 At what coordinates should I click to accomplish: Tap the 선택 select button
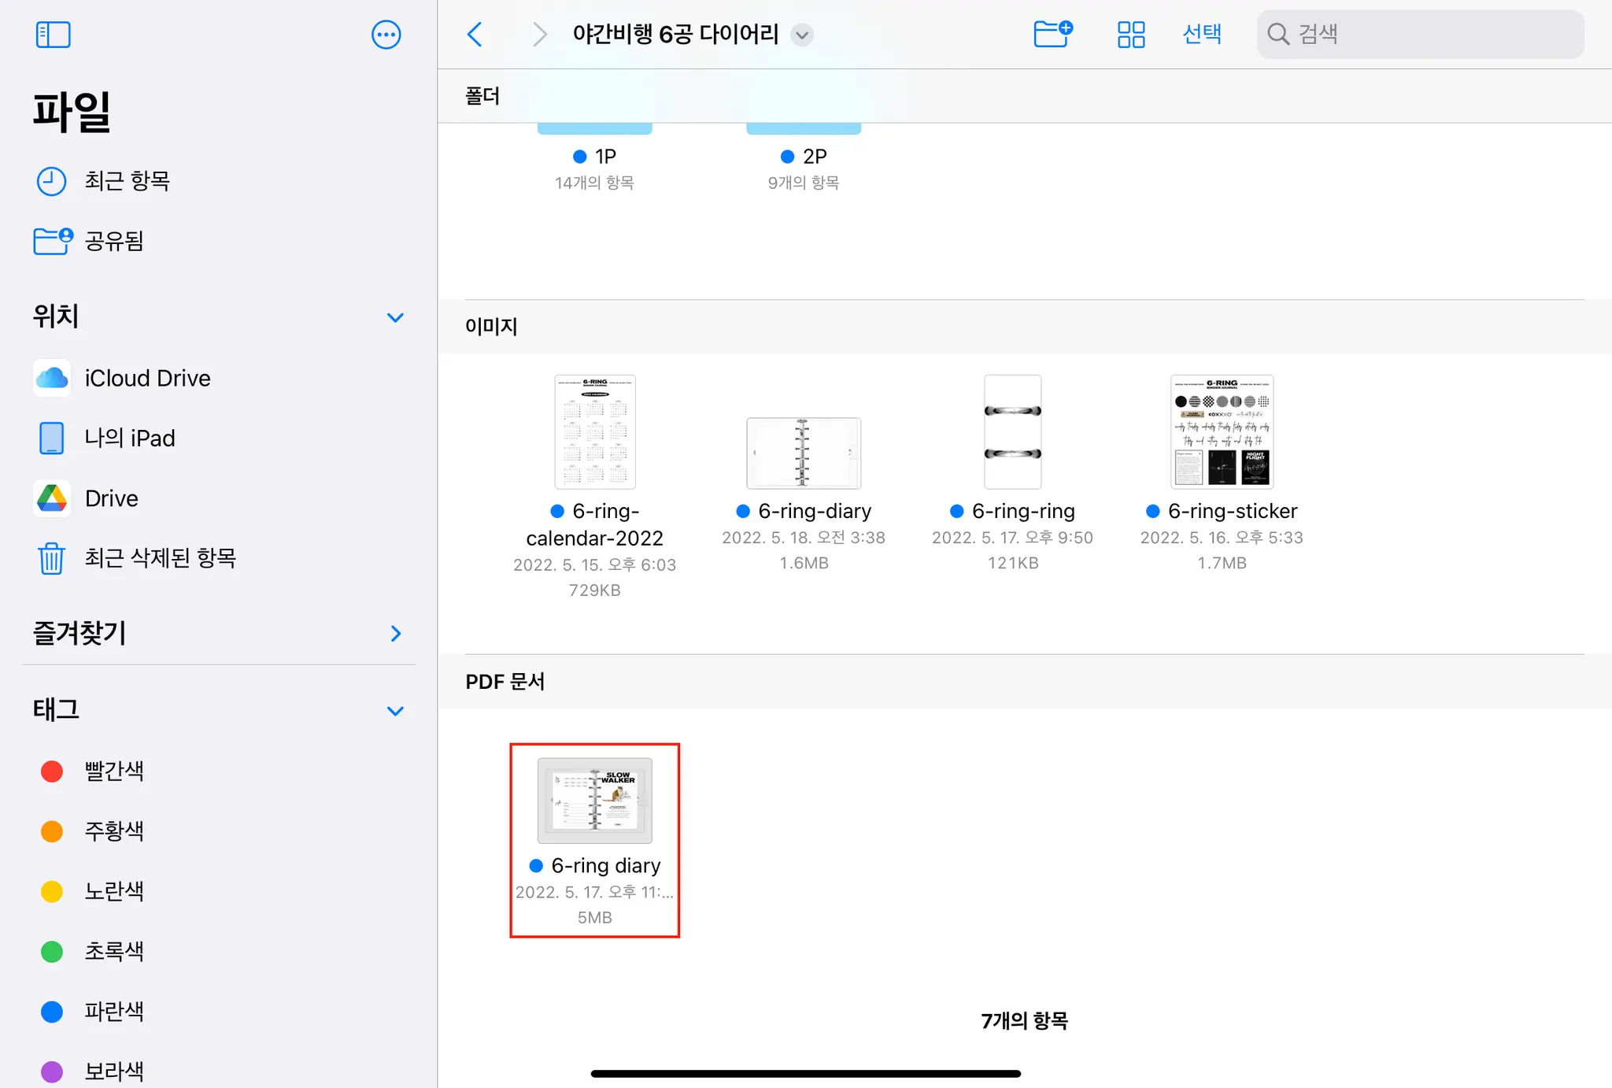coord(1201,34)
